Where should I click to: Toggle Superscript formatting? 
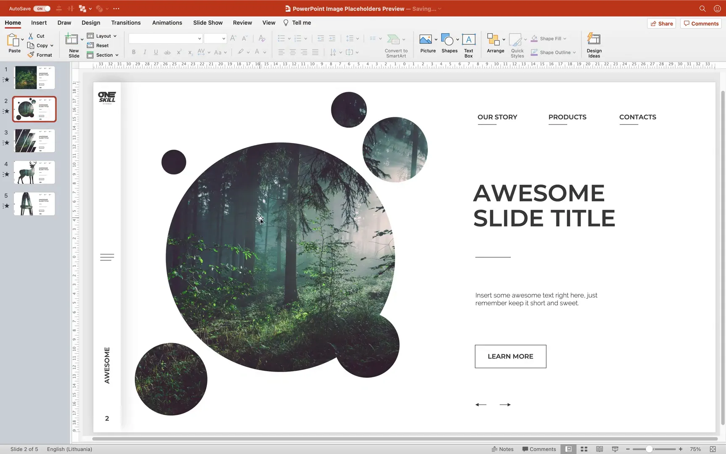(179, 52)
